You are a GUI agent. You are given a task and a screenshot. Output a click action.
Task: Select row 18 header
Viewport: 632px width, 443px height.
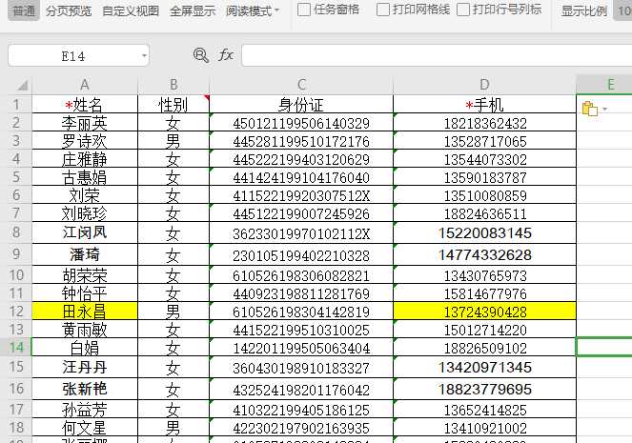click(x=16, y=428)
